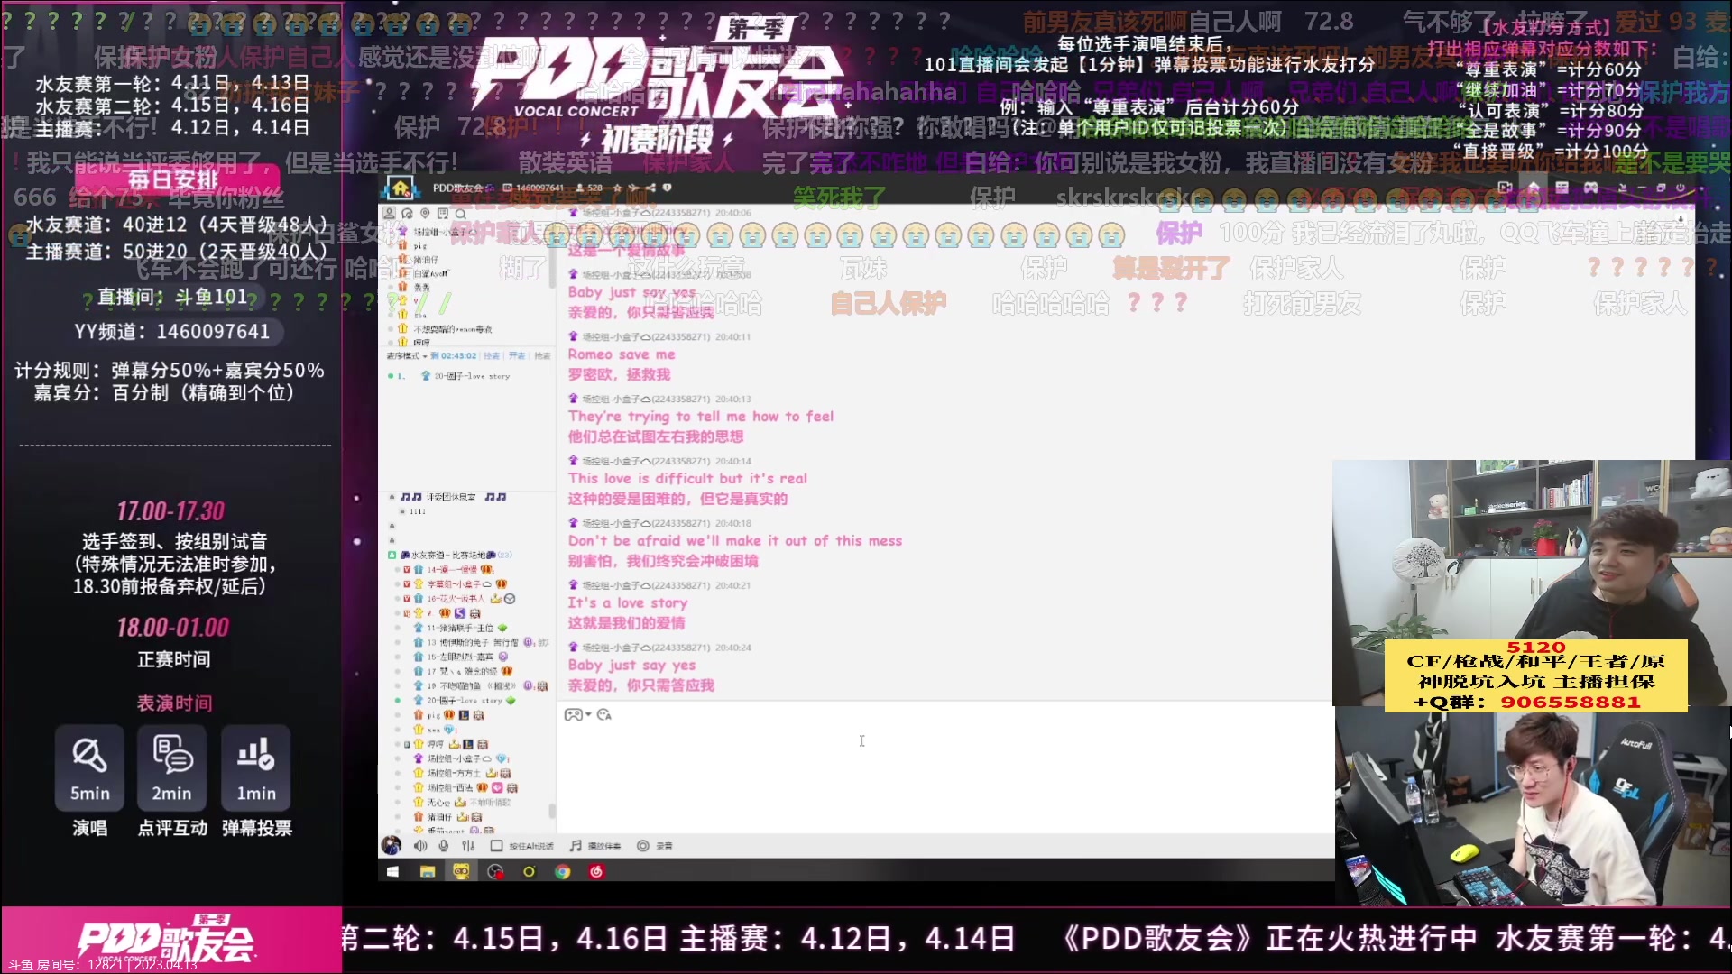The image size is (1732, 974).
Task: Select user 无心e in the channel tree
Action: coord(438,802)
